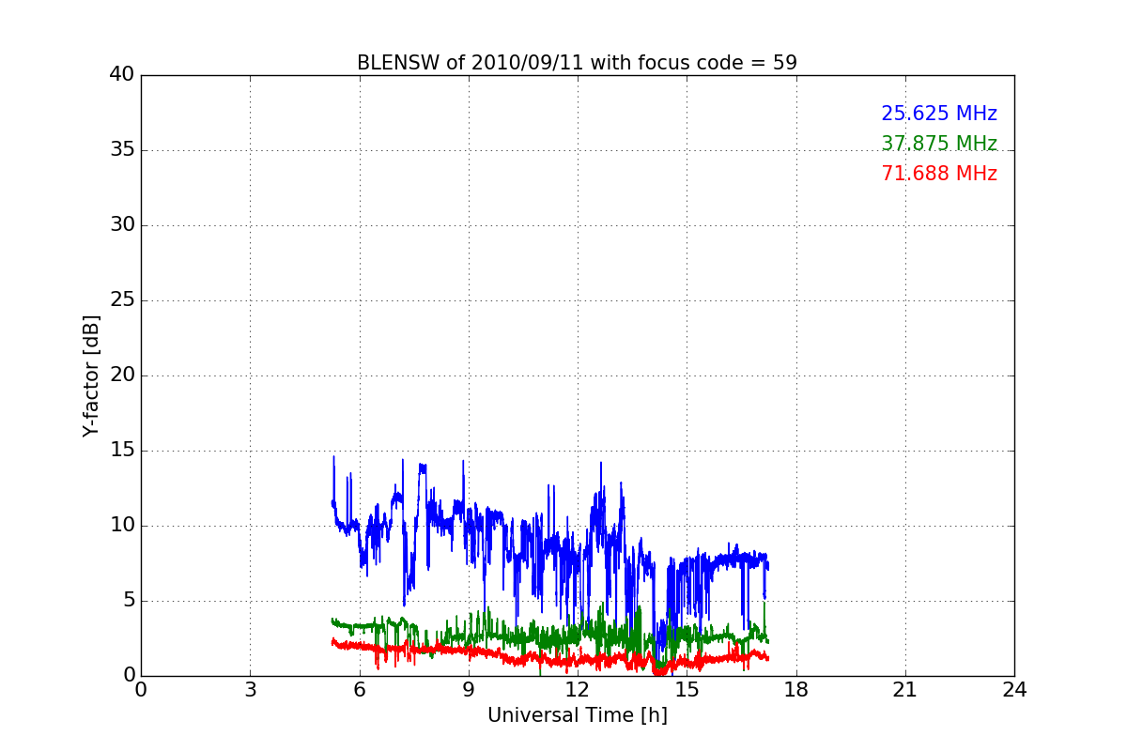
Task: Select the green '37.875 MHz' legend label
Action: (x=939, y=144)
